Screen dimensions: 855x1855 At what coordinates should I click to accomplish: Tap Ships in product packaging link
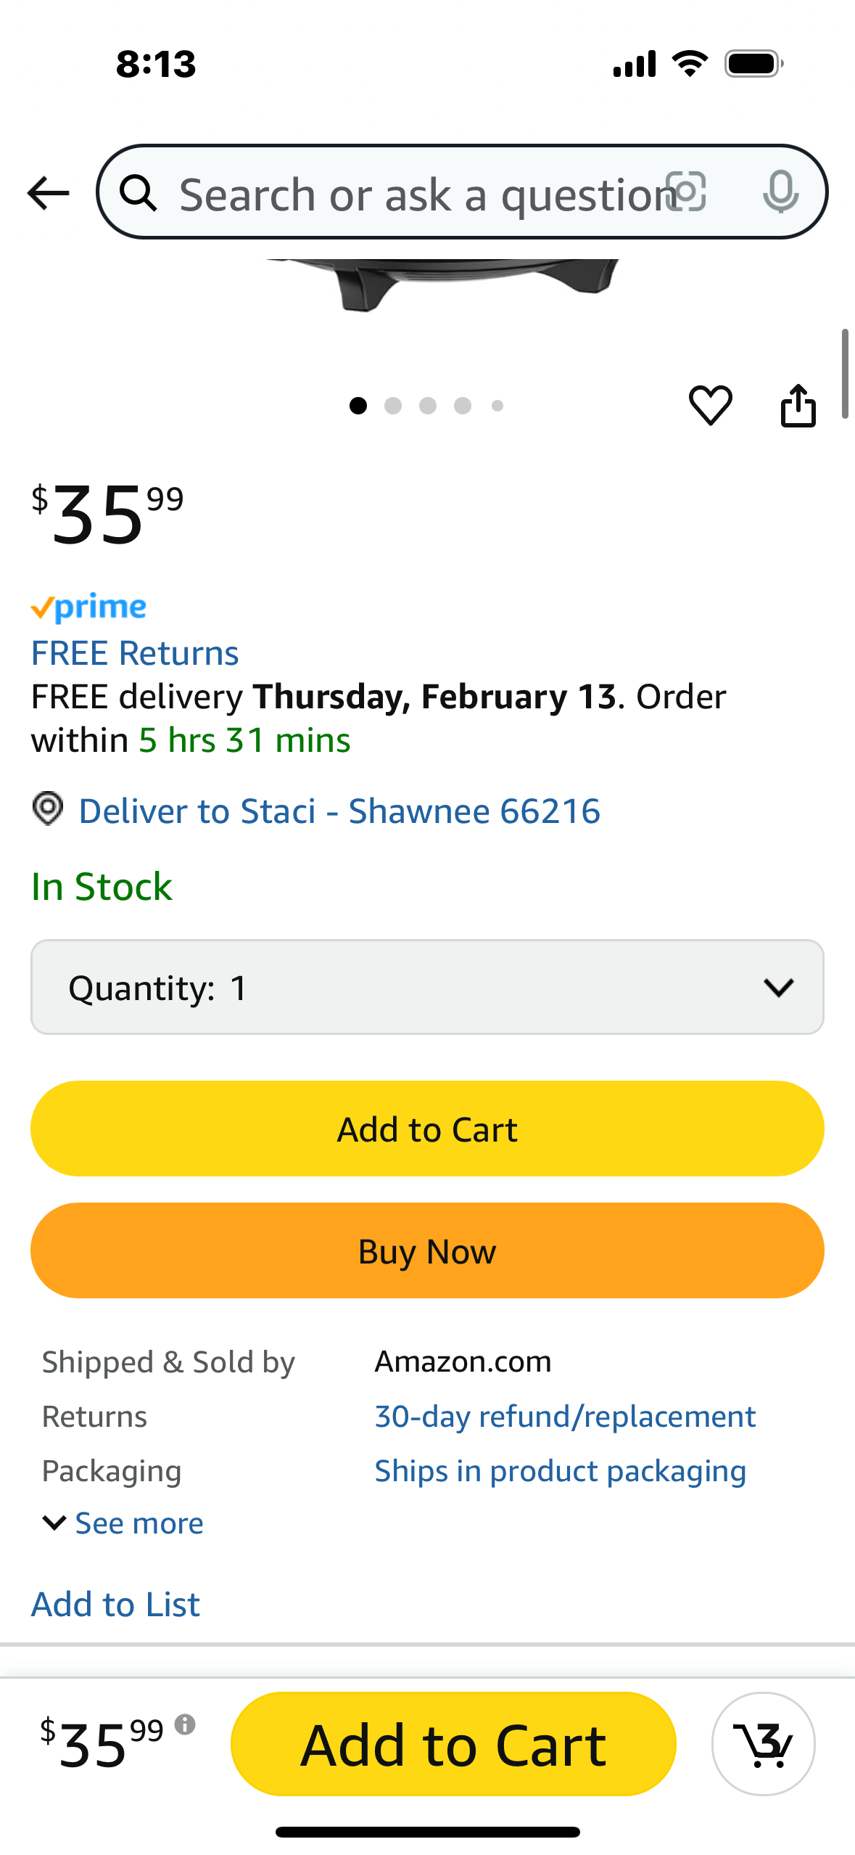click(x=560, y=1471)
